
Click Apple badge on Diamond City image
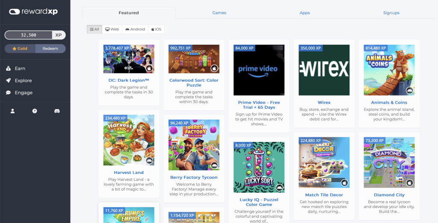409,182
